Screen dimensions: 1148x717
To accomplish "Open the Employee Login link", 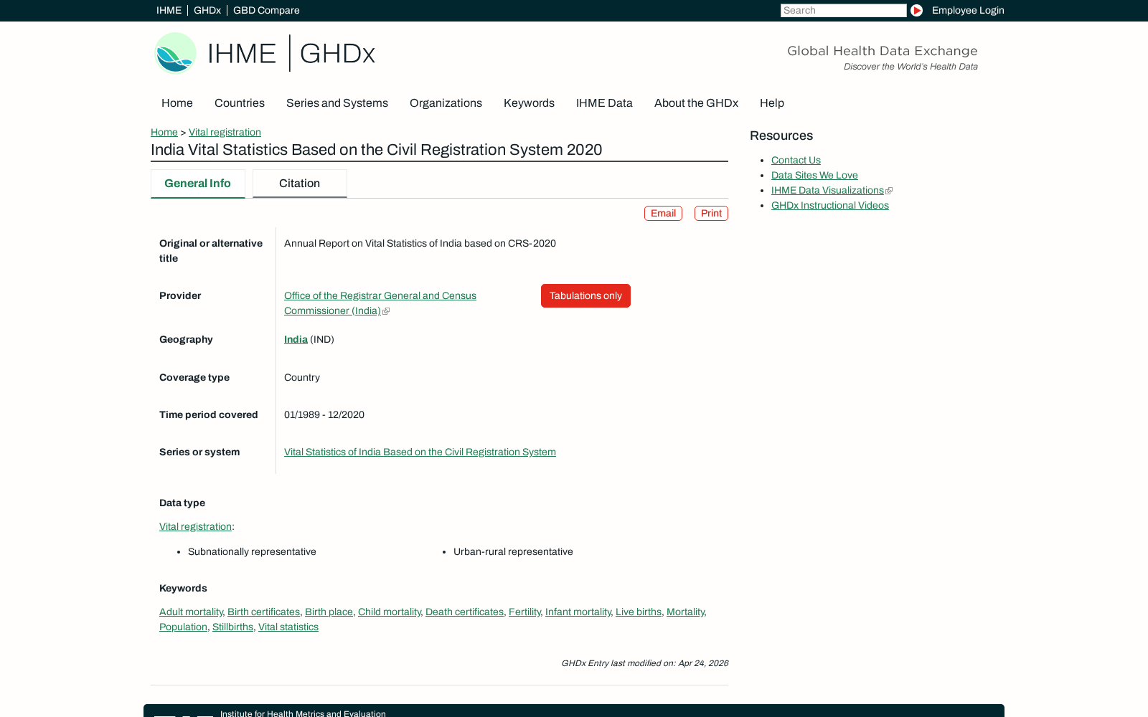I will tap(968, 10).
